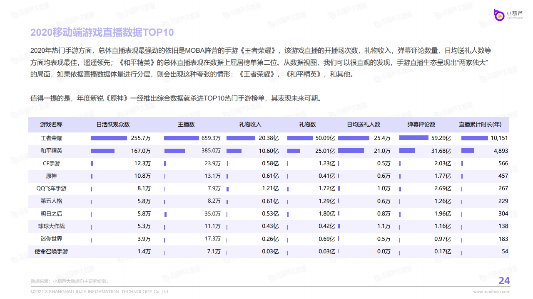Click the 弹幕评论数 column header
Viewport: 533px width, 299px height.
(x=421, y=125)
